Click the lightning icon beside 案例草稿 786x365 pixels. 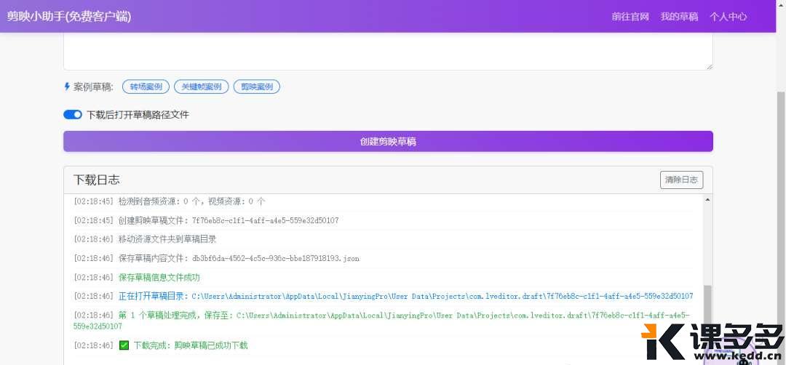point(67,87)
